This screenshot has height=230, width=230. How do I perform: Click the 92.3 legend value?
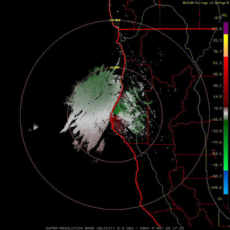pyautogui.click(x=217, y=40)
